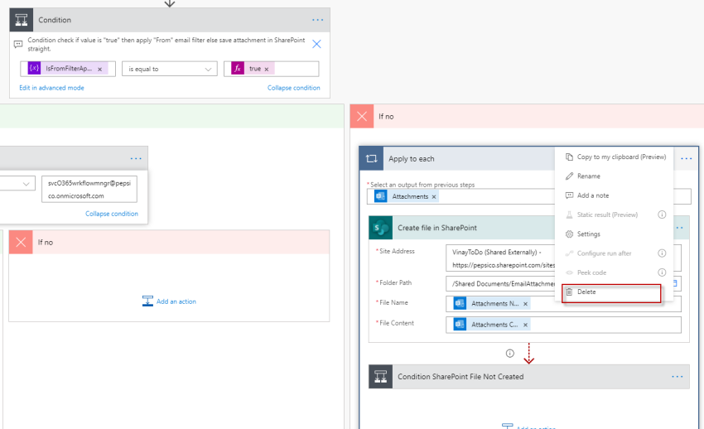Remove the 'true' expression token
The width and height of the screenshot is (704, 429).
(x=266, y=69)
